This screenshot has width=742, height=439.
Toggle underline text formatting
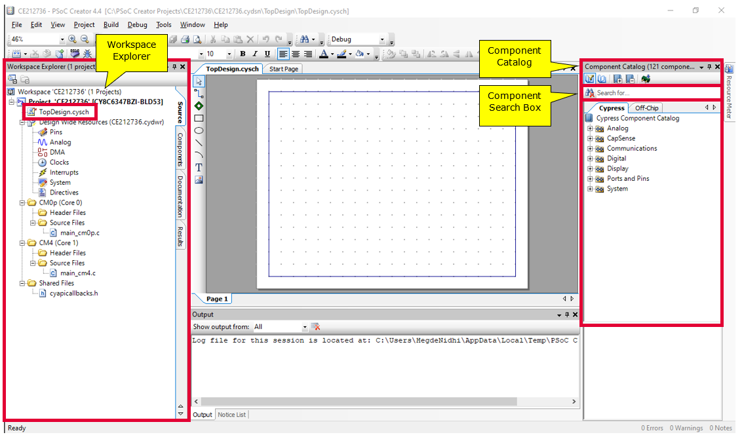tap(267, 54)
